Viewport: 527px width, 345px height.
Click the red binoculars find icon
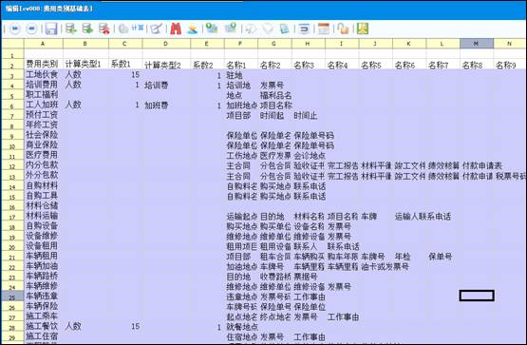click(x=176, y=29)
